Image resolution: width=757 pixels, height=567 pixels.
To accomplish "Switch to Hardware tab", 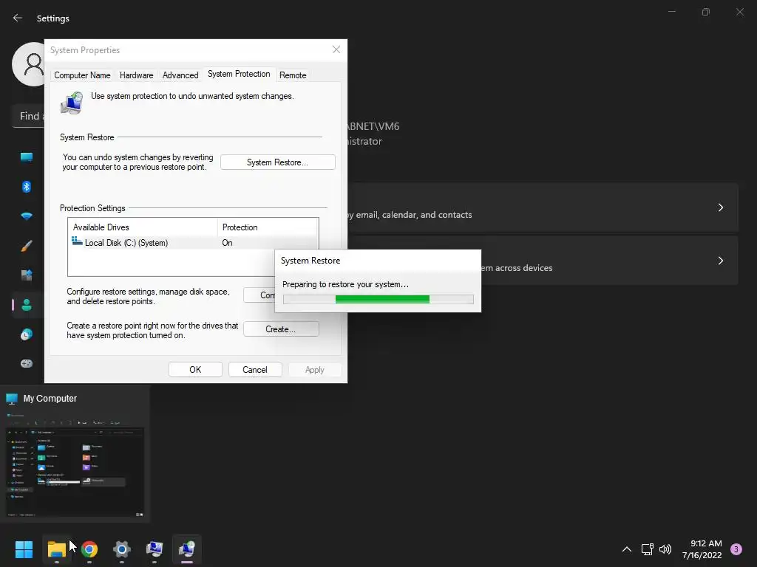I will click(x=137, y=75).
